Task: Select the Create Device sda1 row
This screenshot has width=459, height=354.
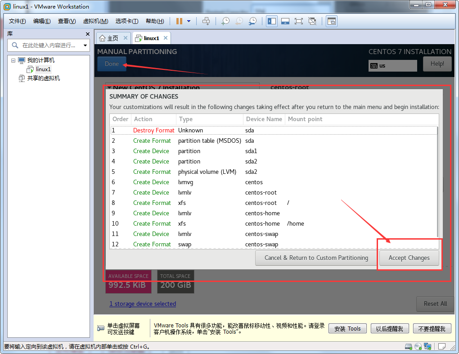Action: (x=274, y=151)
